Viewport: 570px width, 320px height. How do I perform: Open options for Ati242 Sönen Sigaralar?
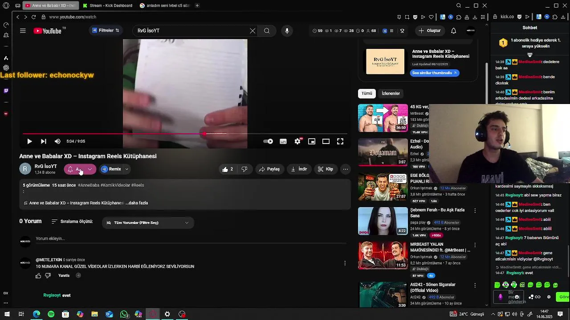(475, 285)
